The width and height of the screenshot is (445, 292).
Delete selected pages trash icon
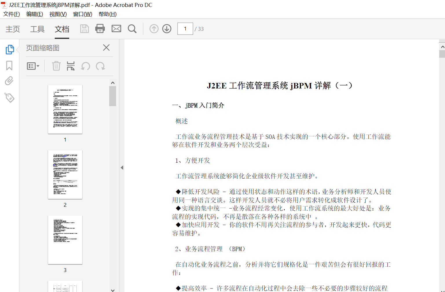pyautogui.click(x=56, y=66)
